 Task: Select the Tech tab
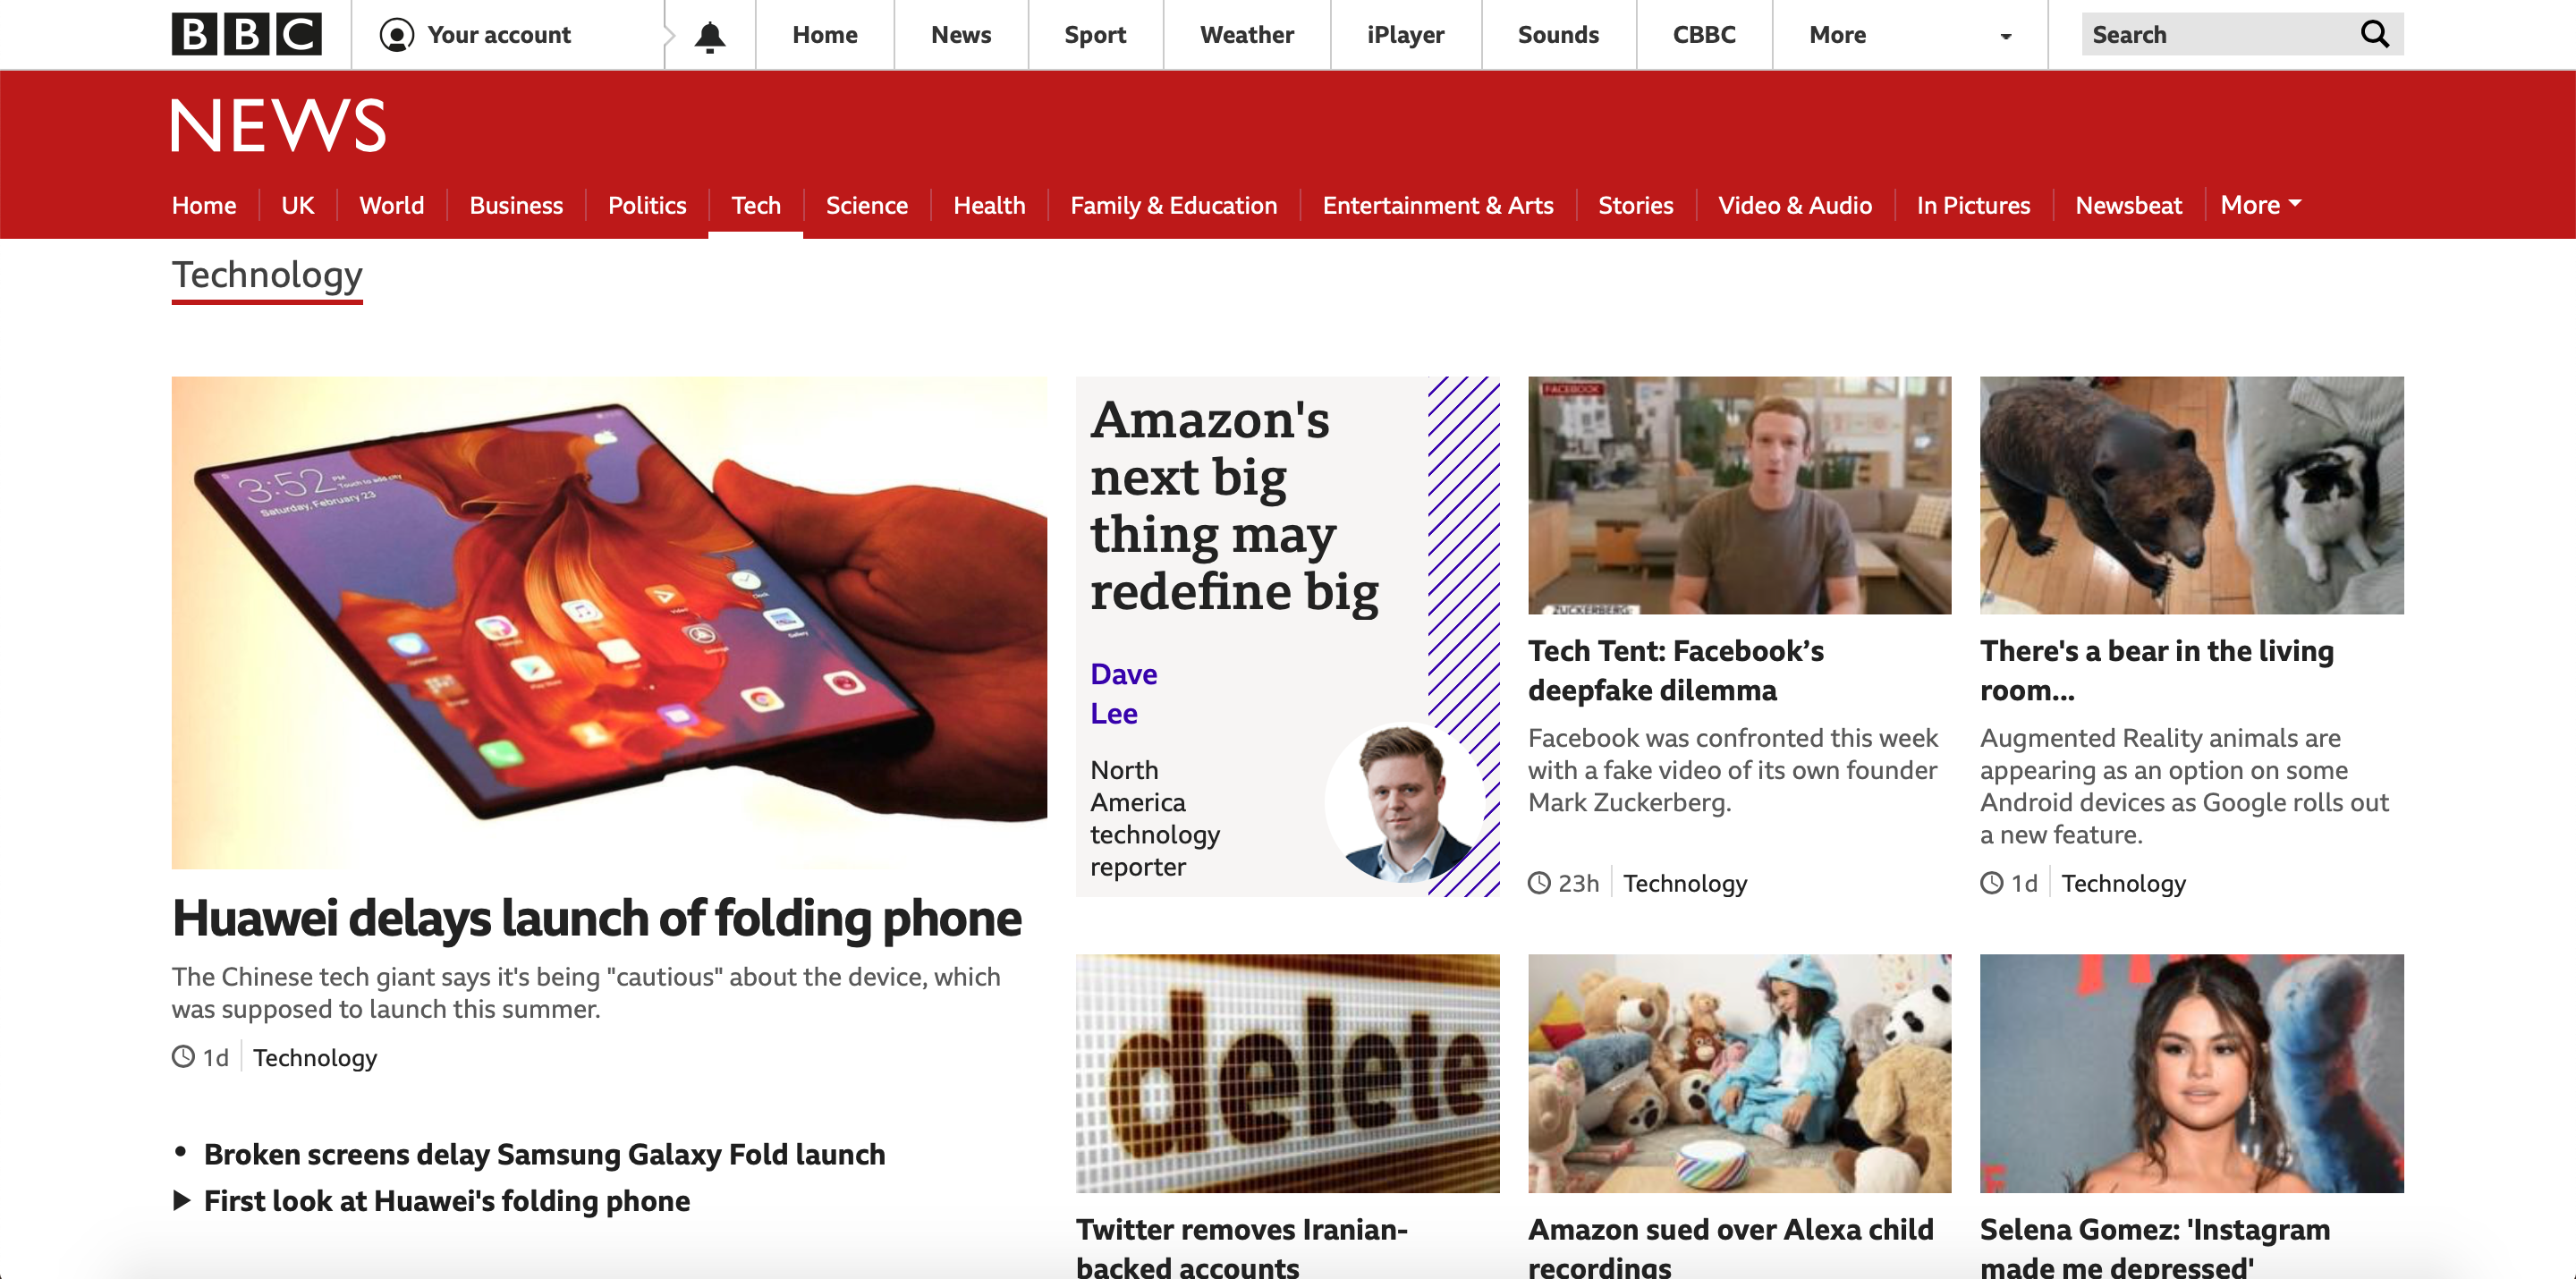point(756,205)
